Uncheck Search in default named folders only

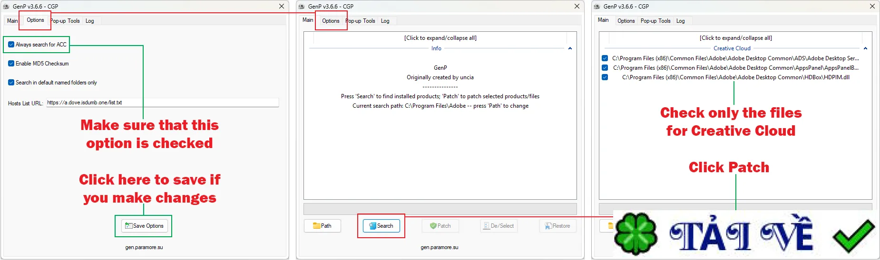tap(11, 83)
